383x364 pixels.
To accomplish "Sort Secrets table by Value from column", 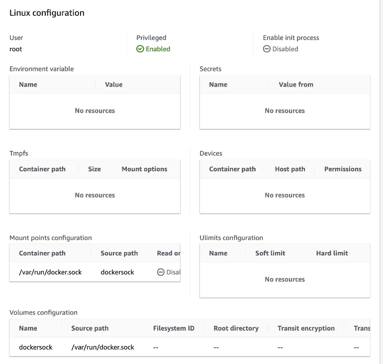I will coord(296,85).
